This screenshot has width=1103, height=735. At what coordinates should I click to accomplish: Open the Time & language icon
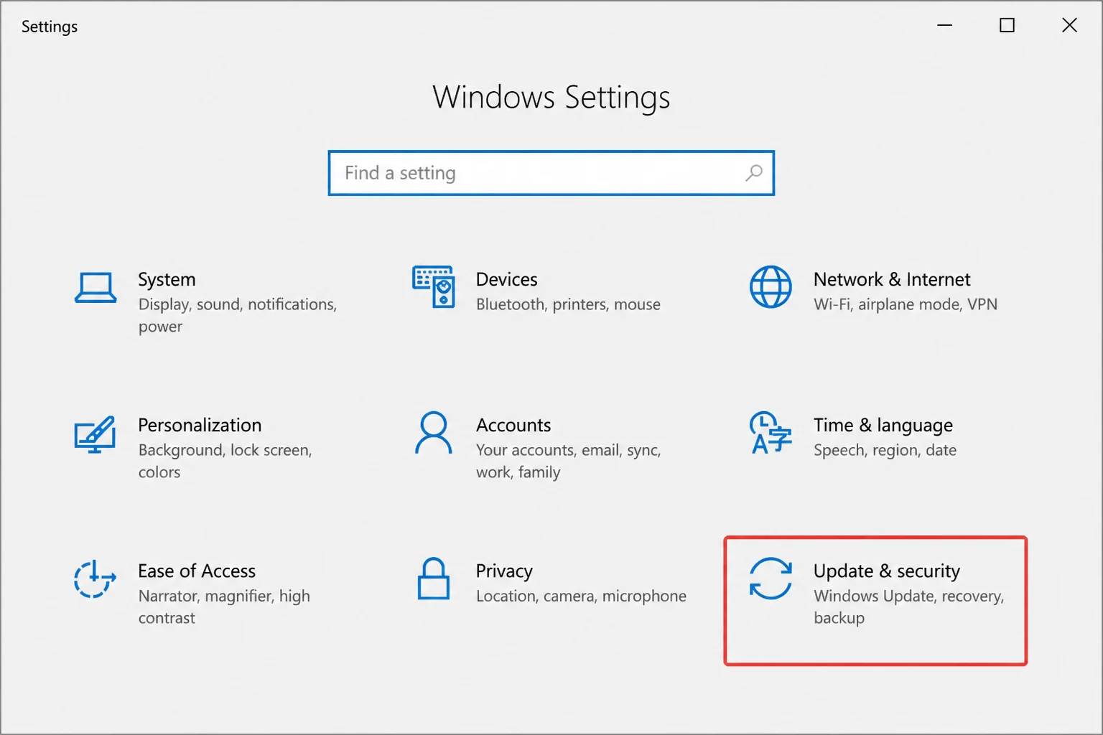coord(771,433)
